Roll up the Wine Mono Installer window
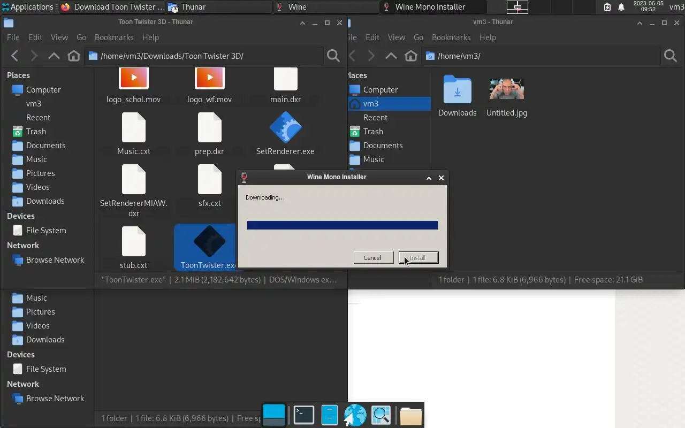Image resolution: width=685 pixels, height=428 pixels. [429, 178]
